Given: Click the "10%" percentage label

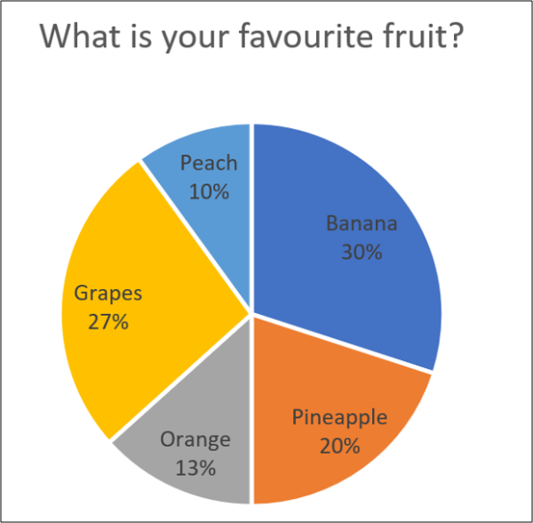Looking at the screenshot, I should 209,191.
